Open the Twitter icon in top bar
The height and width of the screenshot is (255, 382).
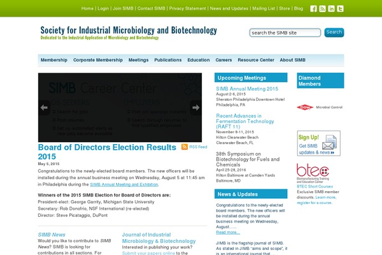tap(341, 9)
